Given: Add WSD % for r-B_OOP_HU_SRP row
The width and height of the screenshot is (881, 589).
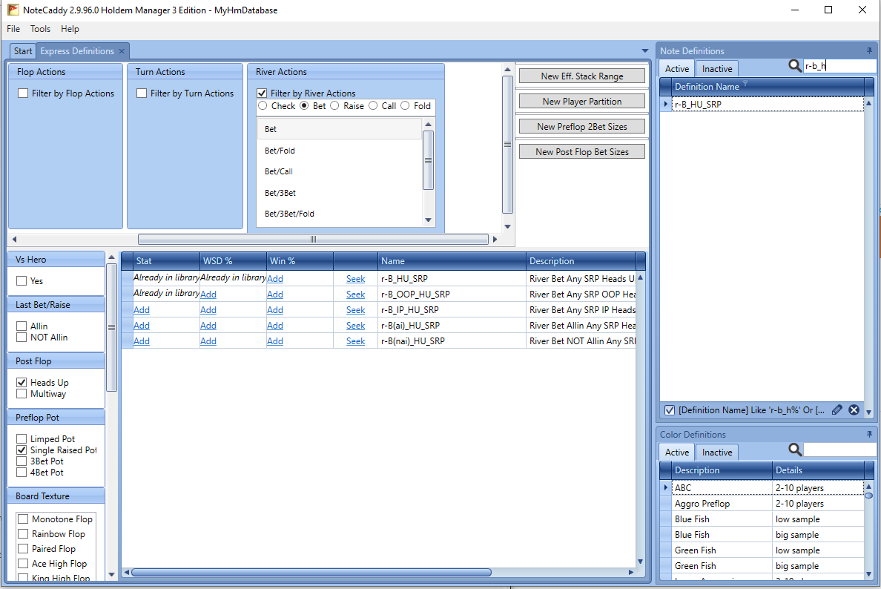Looking at the screenshot, I should [x=208, y=294].
